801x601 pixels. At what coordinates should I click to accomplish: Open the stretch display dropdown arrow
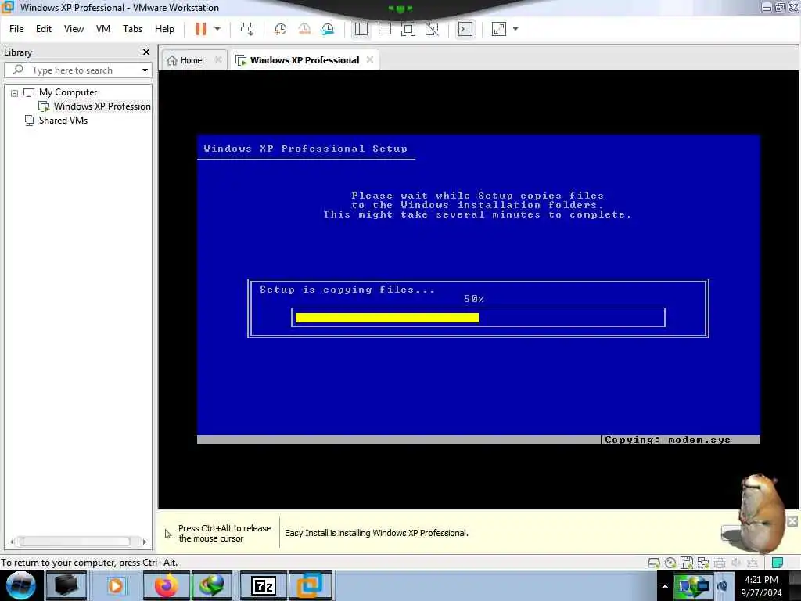pyautogui.click(x=515, y=29)
